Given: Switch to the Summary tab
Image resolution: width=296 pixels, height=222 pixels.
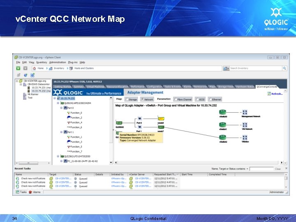Looking at the screenshot, I should (79, 87).
